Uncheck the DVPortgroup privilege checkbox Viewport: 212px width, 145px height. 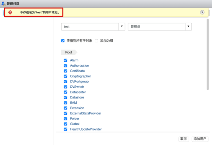click(x=66, y=81)
